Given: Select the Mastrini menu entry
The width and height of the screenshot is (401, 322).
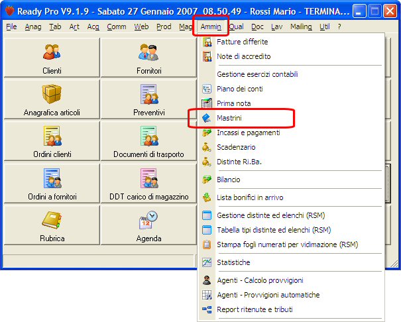Looking at the screenshot, I should [291, 118].
